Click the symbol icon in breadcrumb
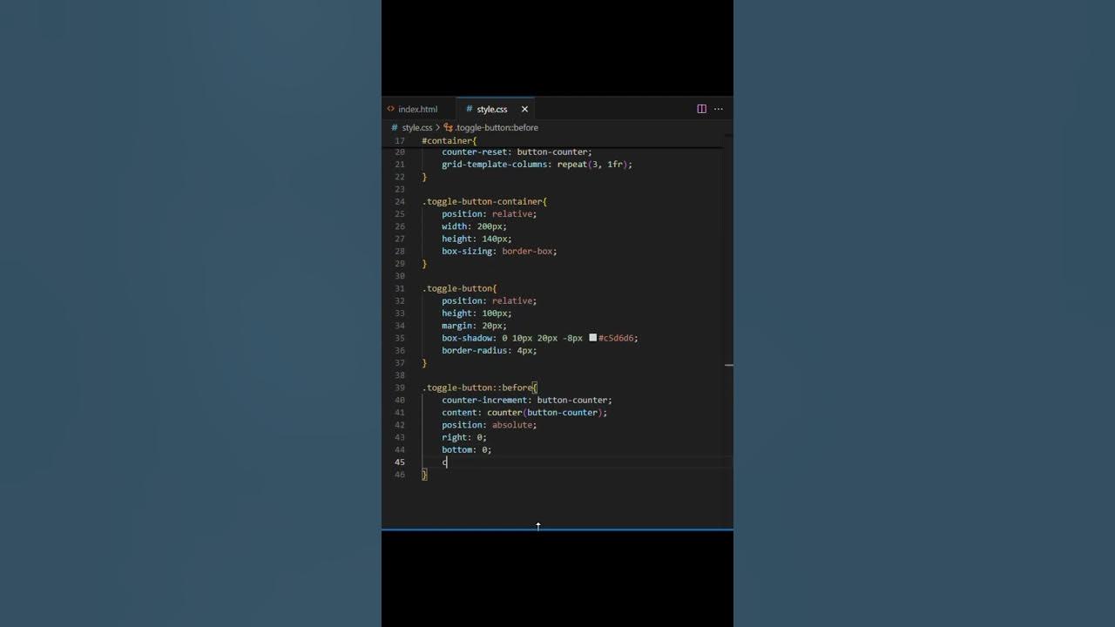Viewport: 1115px width, 627px height. tap(449, 127)
